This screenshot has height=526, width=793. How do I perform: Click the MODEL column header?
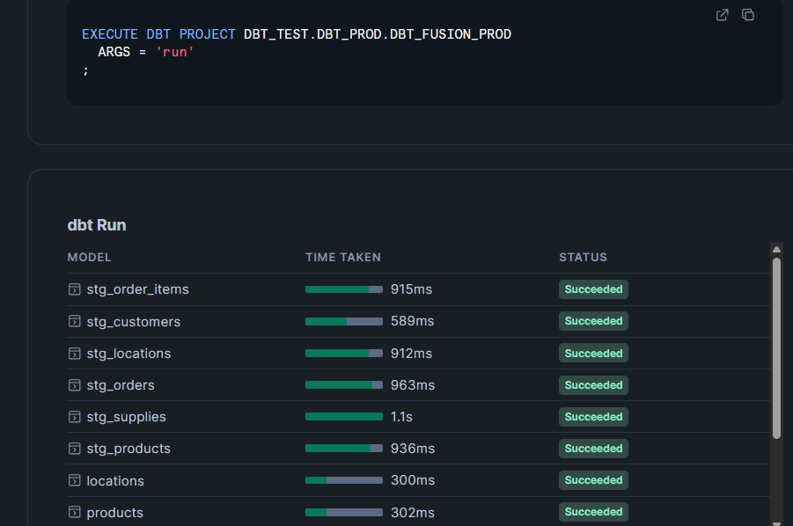coord(89,257)
